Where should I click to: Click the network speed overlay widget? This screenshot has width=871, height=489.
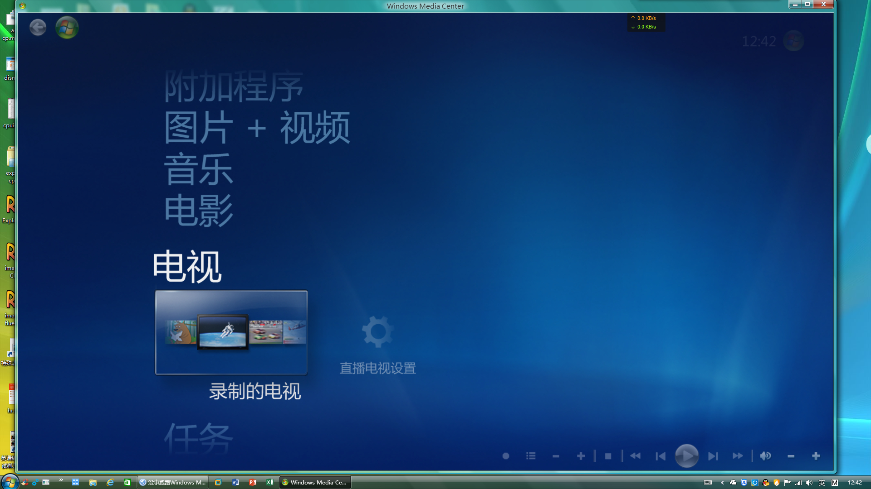(646, 22)
